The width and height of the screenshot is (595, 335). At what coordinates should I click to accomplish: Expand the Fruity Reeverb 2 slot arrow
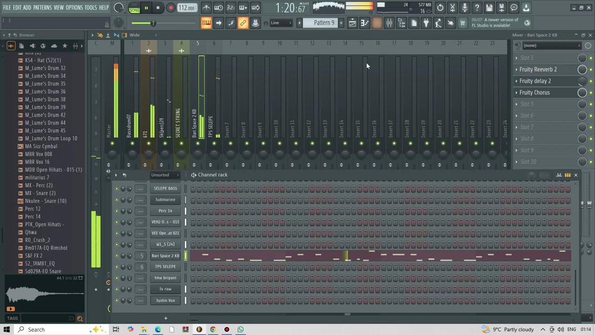pyautogui.click(x=516, y=69)
